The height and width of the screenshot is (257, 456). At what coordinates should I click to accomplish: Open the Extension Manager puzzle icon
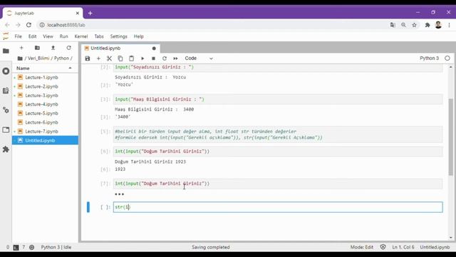pos(6,149)
